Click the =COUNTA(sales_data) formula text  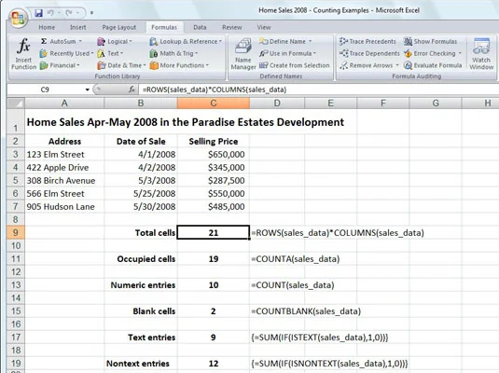[296, 259]
